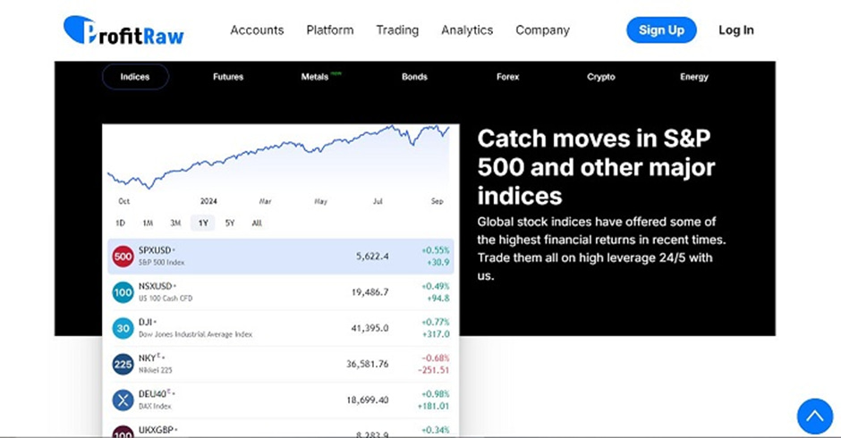Click the NSXUSD 100 circle icon

click(123, 292)
